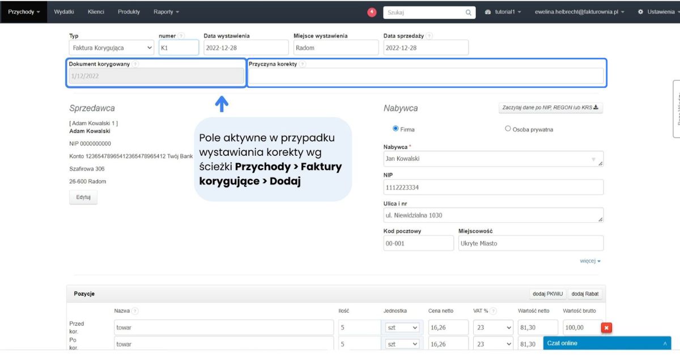Click the Ulica i nr field
Image resolution: width=680 pixels, height=357 pixels.
point(494,215)
